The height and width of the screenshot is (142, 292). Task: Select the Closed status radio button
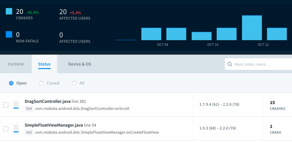(41, 83)
